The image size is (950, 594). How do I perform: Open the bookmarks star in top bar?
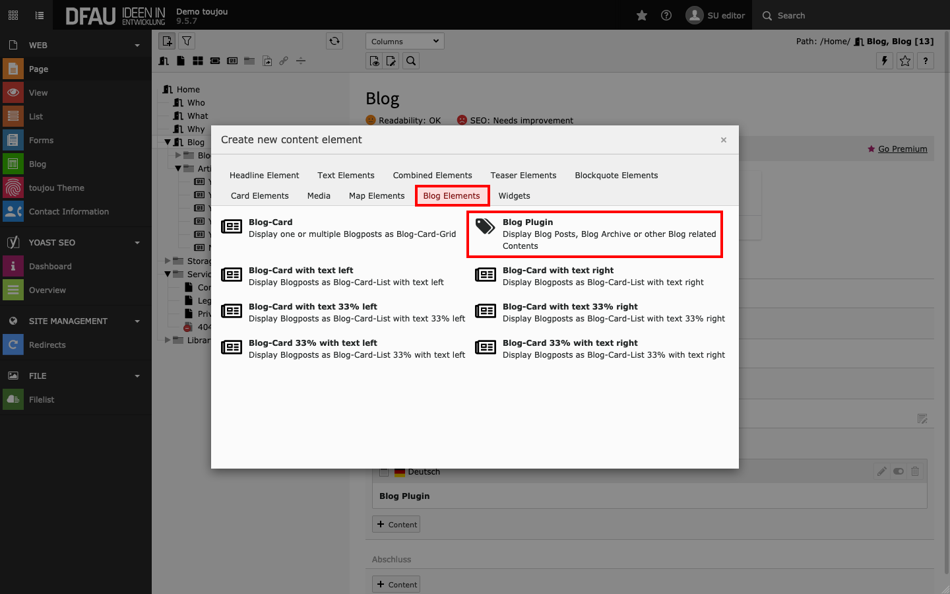click(x=641, y=16)
